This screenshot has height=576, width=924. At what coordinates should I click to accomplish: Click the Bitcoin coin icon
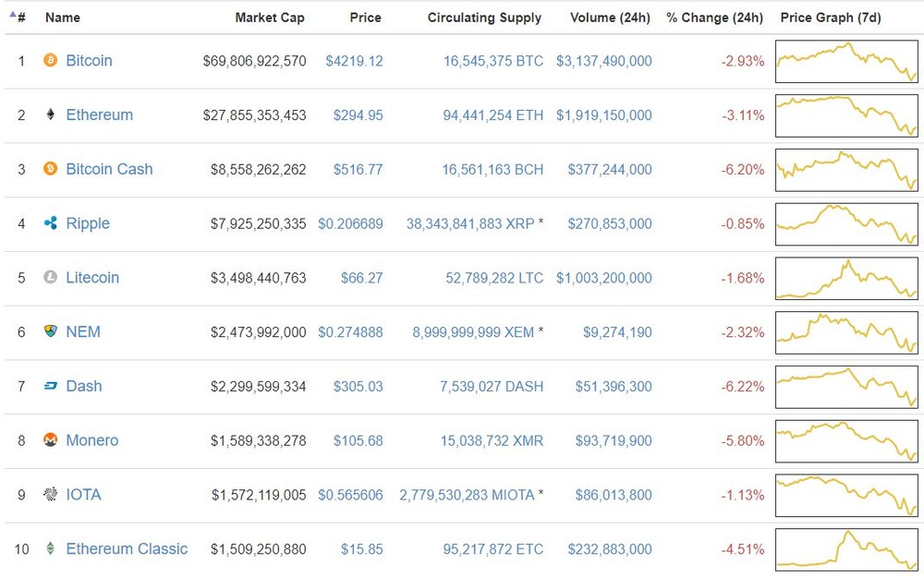pyautogui.click(x=51, y=60)
